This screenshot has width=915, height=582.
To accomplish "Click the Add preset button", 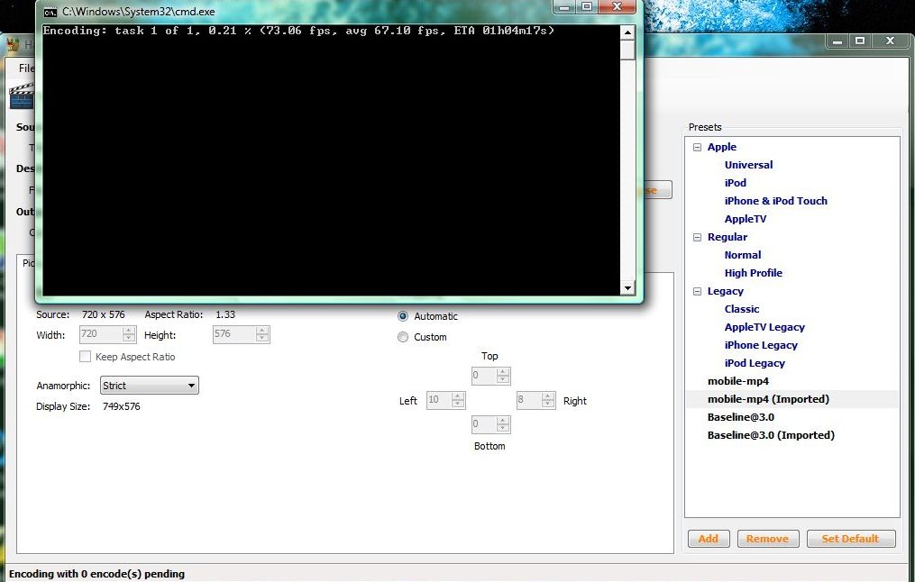I will coord(709,538).
